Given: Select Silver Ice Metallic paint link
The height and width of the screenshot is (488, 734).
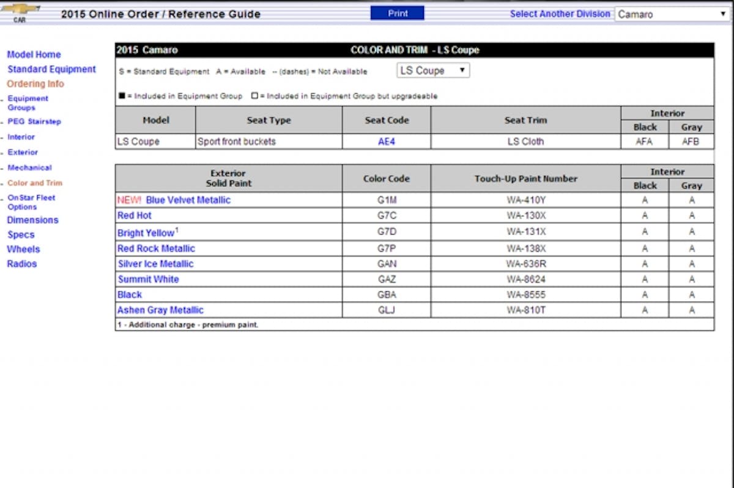Looking at the screenshot, I should 155,264.
